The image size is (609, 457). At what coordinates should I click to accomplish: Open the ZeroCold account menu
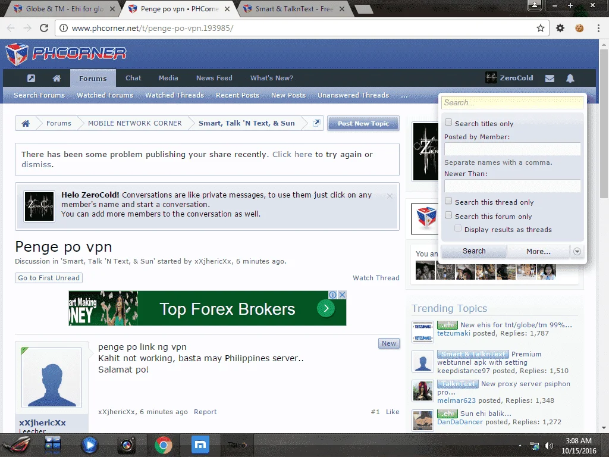coord(509,78)
